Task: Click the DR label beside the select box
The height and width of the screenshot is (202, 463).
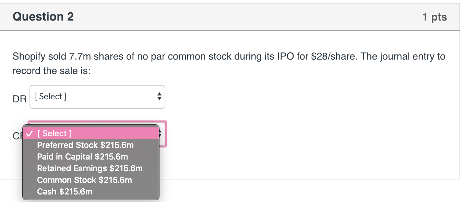Action: click(20, 99)
